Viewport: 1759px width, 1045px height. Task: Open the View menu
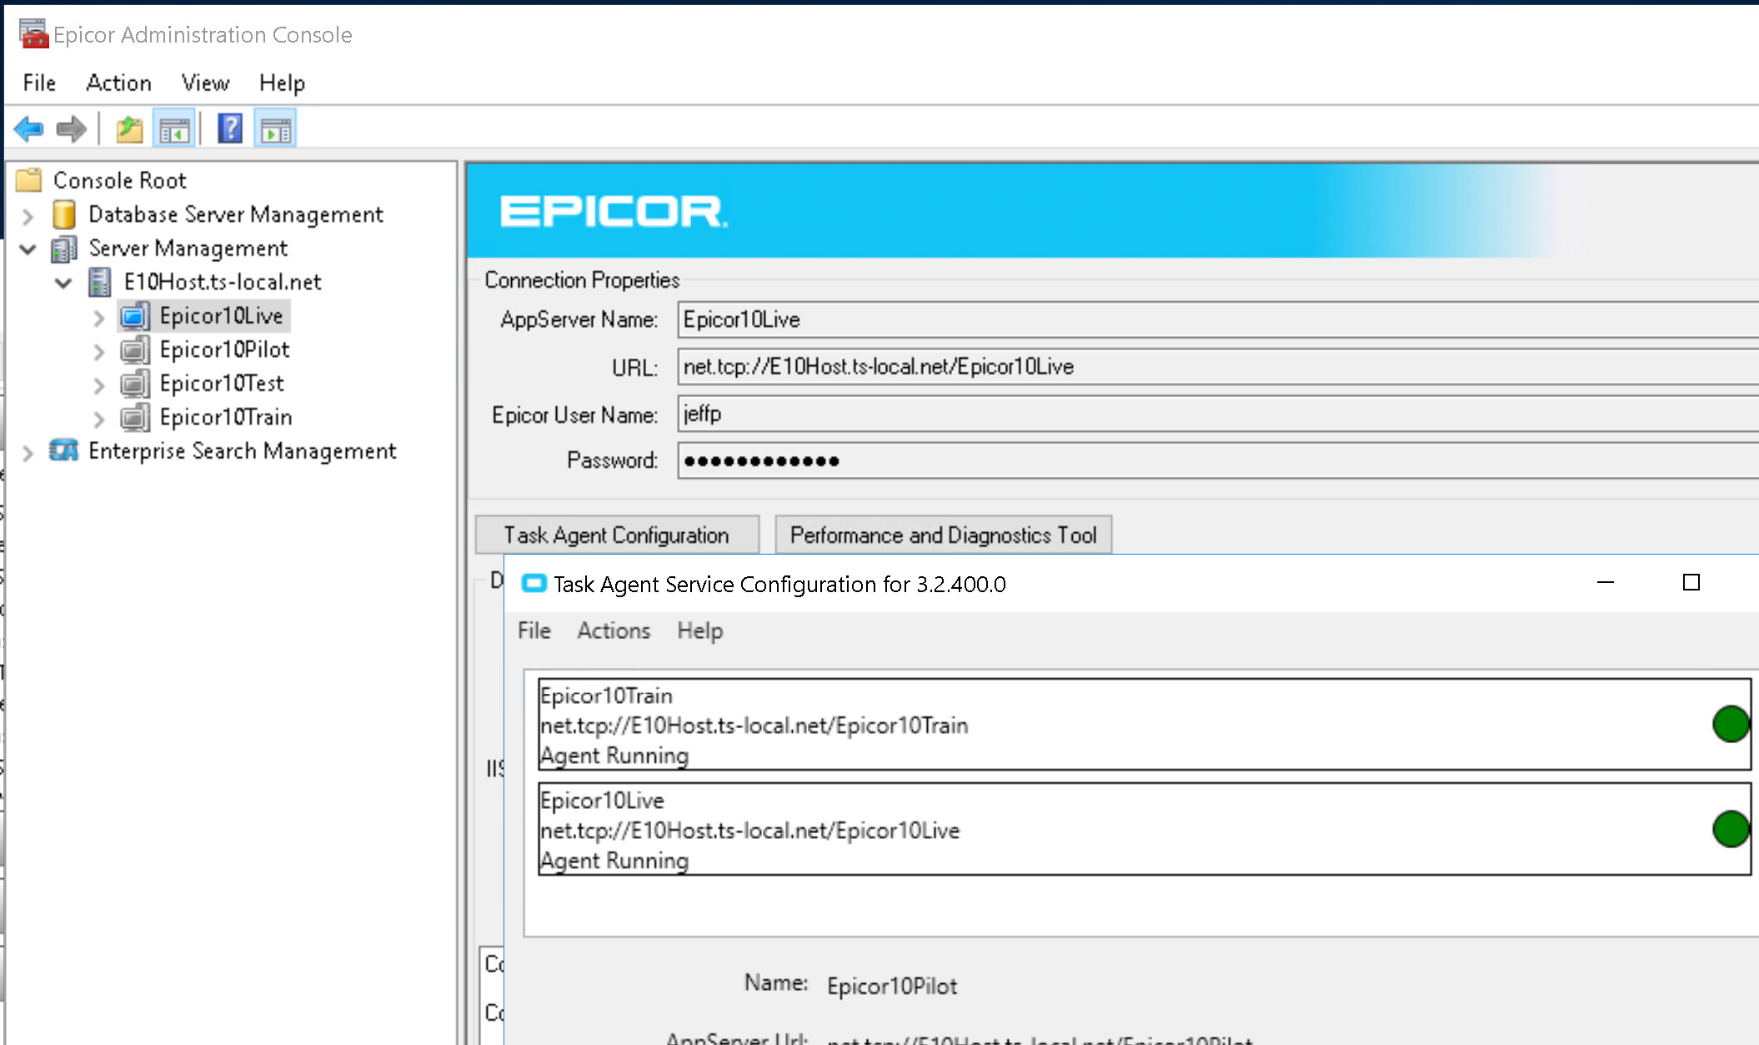pos(204,83)
